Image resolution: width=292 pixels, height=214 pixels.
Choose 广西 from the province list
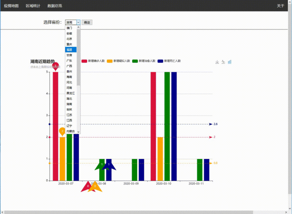tap(71, 66)
